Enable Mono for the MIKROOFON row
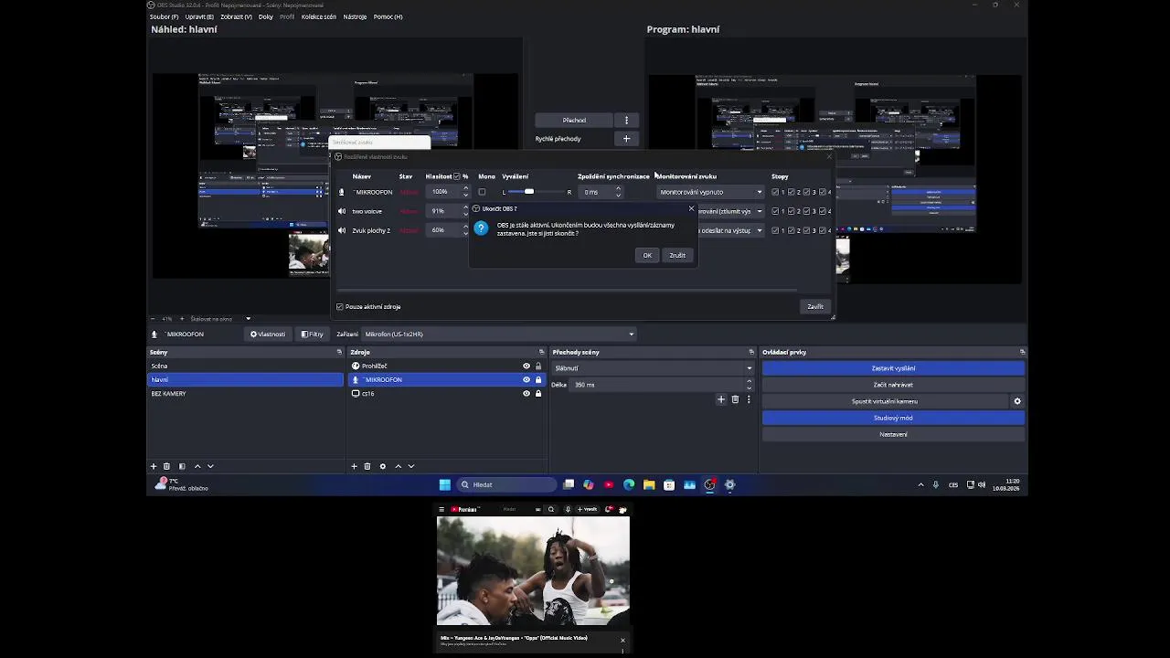The width and height of the screenshot is (1170, 658). (x=482, y=192)
